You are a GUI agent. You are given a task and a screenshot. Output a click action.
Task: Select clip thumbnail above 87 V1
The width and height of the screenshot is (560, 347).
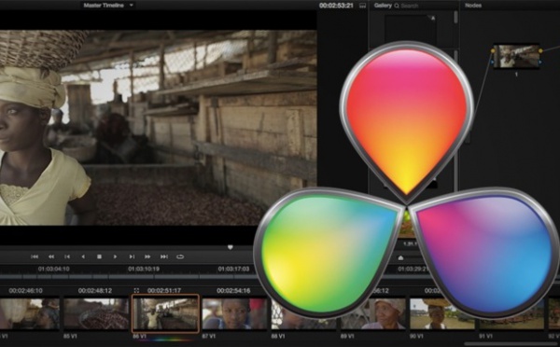[x=234, y=313]
